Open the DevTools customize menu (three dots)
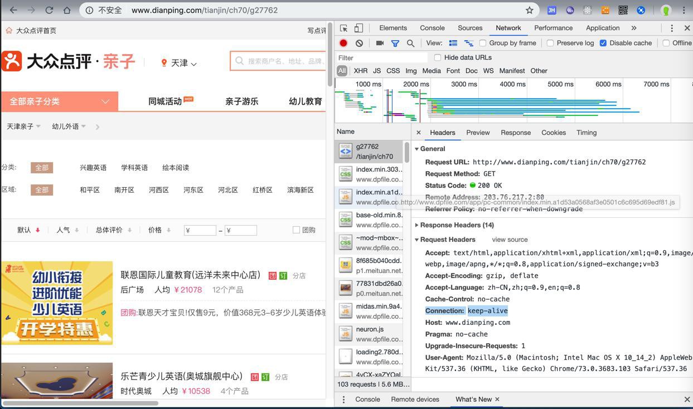693x409 pixels. point(671,28)
